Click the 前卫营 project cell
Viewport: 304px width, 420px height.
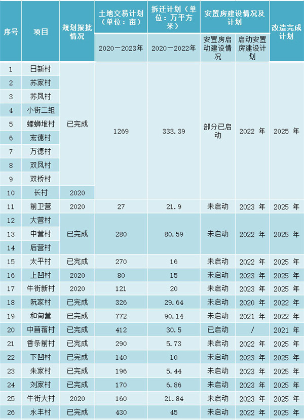[x=41, y=206]
